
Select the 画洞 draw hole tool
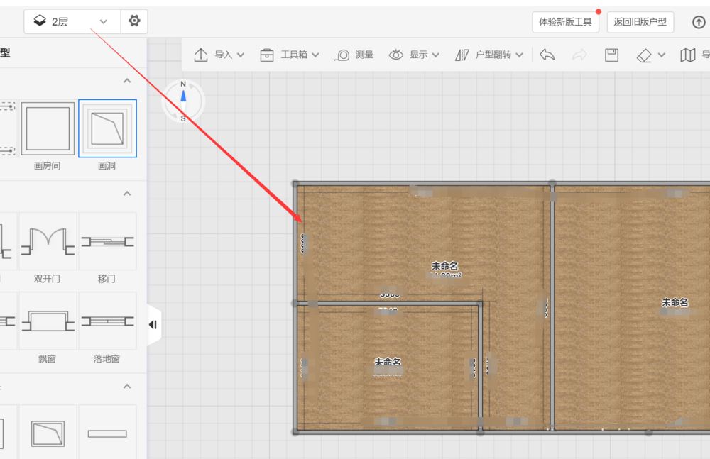(x=107, y=129)
